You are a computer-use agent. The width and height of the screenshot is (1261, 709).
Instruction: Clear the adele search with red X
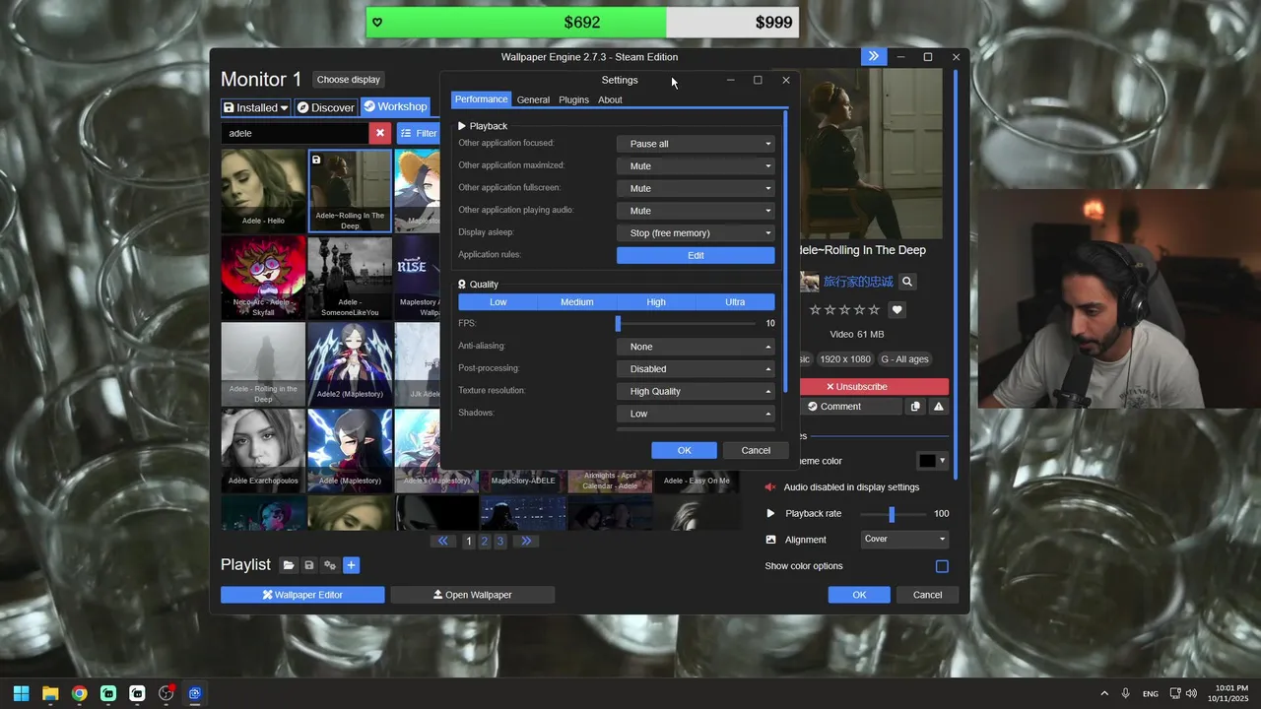(x=379, y=133)
